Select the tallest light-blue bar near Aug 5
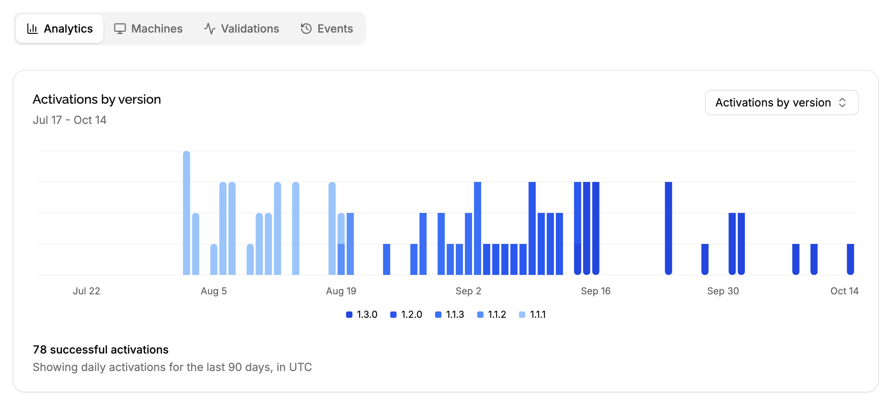894x406 pixels. point(186,213)
